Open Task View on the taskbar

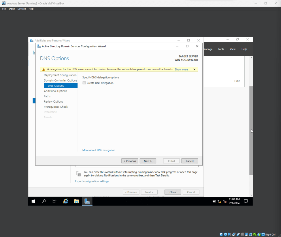54,201
